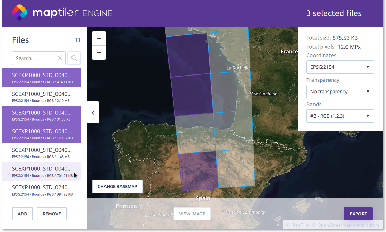The height and width of the screenshot is (232, 386).
Task: Open the OpenStreetMap contributors link
Action: click(345, 225)
